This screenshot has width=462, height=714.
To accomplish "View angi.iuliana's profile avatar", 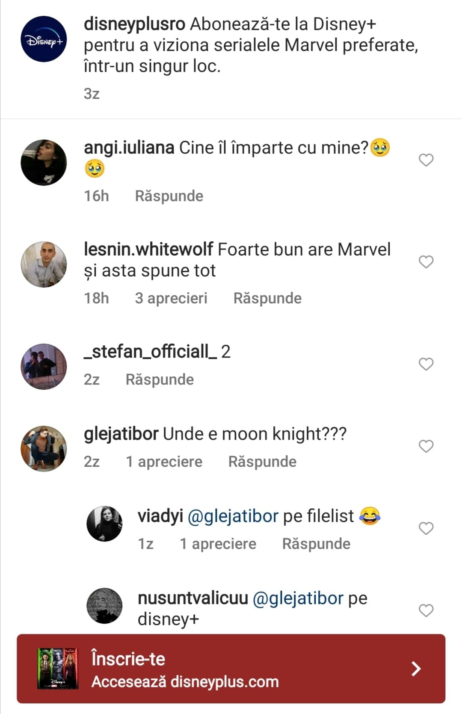I will [x=44, y=162].
